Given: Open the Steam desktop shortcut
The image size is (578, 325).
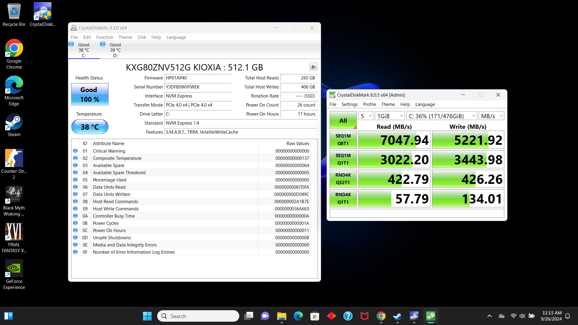Looking at the screenshot, I should click(x=14, y=125).
